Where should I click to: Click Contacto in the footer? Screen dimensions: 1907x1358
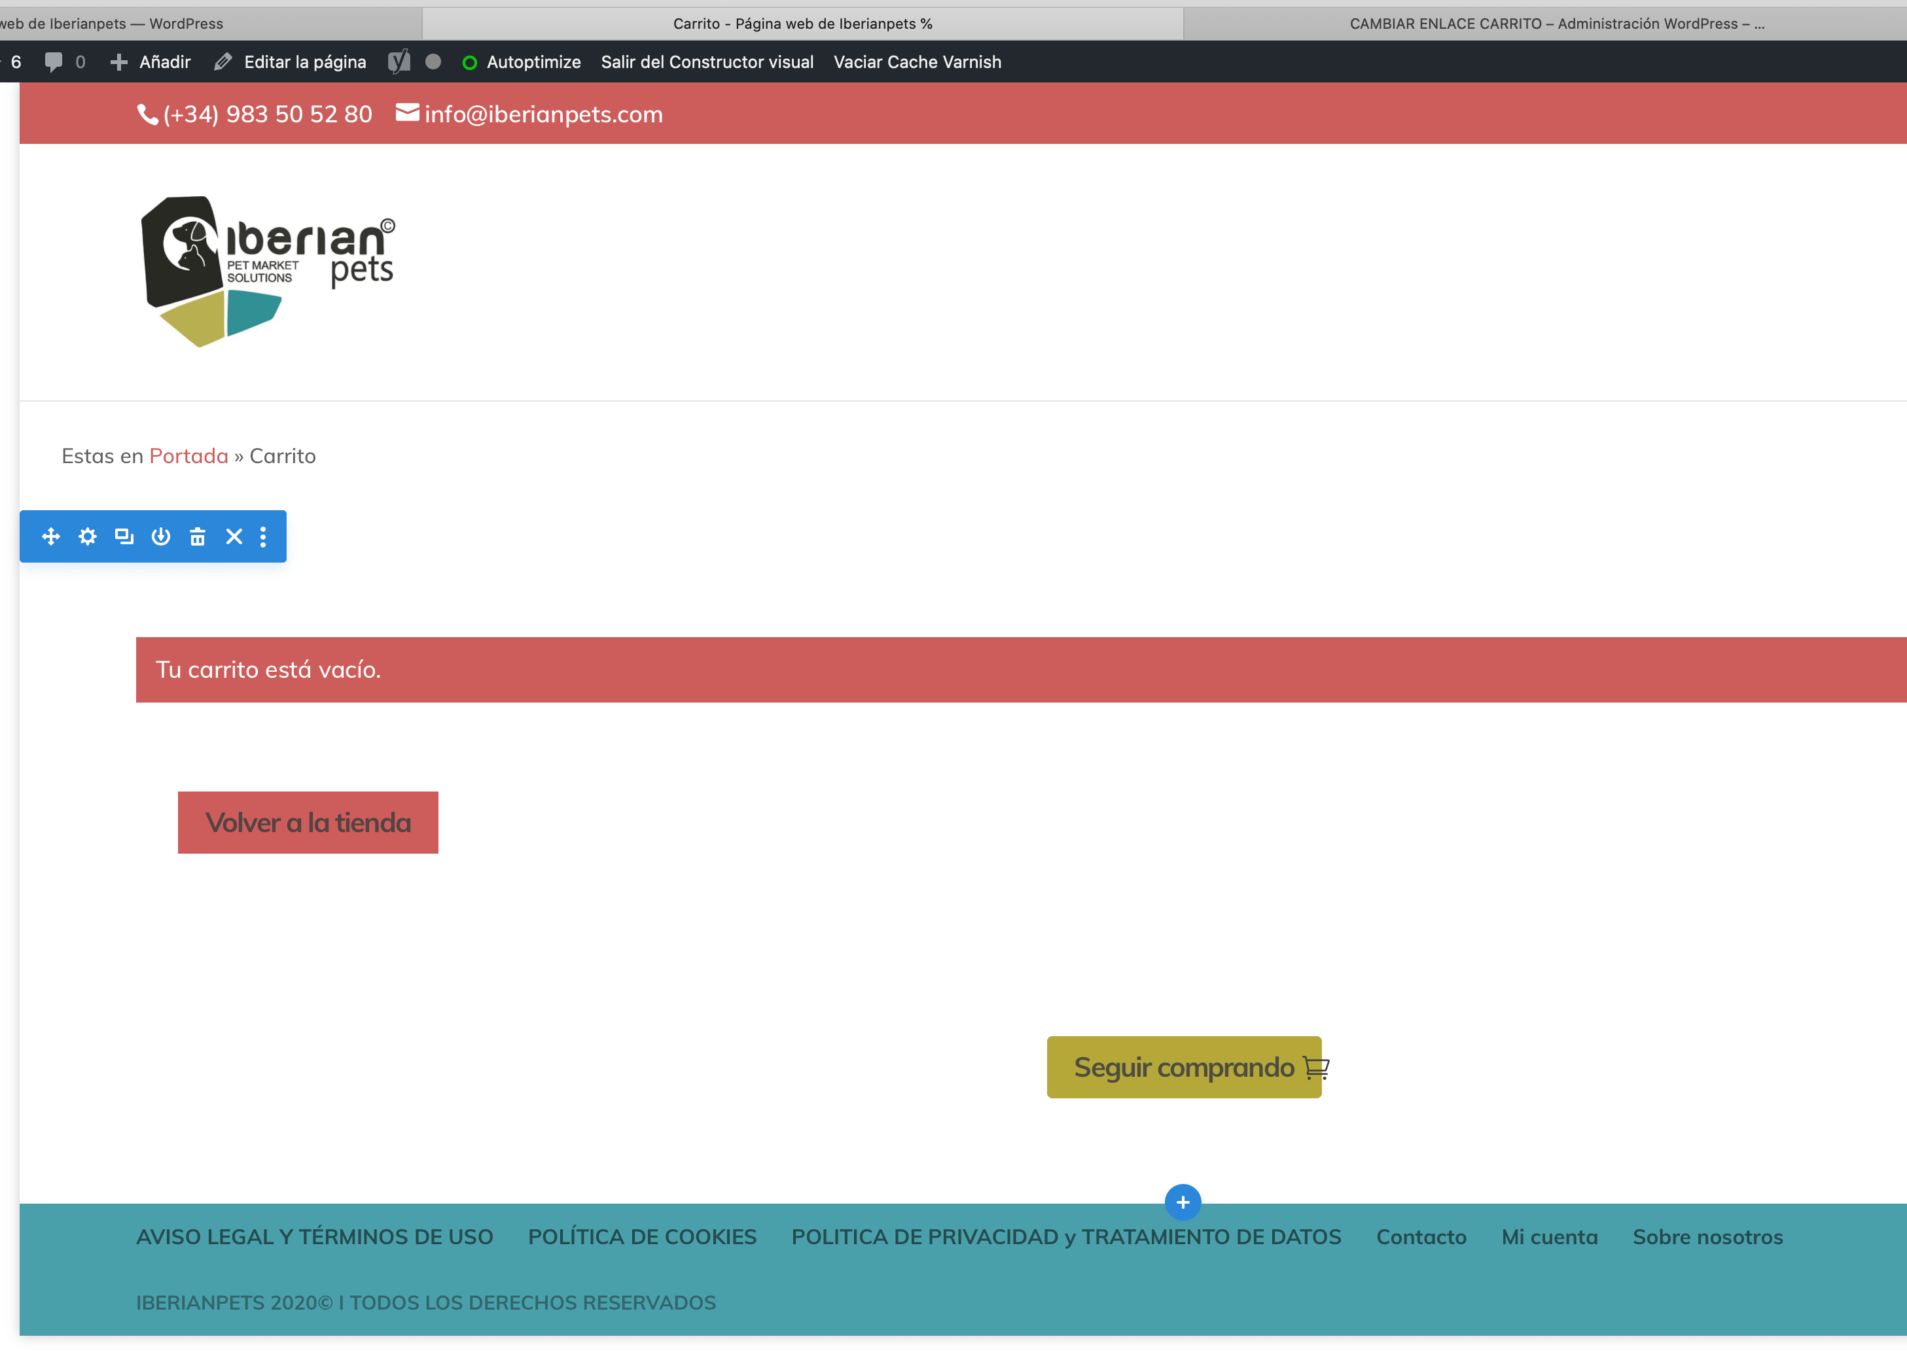tap(1422, 1237)
